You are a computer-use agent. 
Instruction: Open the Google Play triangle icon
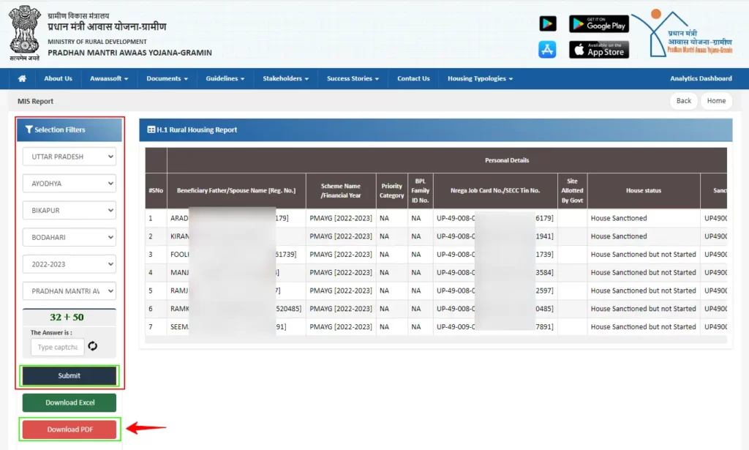point(547,23)
